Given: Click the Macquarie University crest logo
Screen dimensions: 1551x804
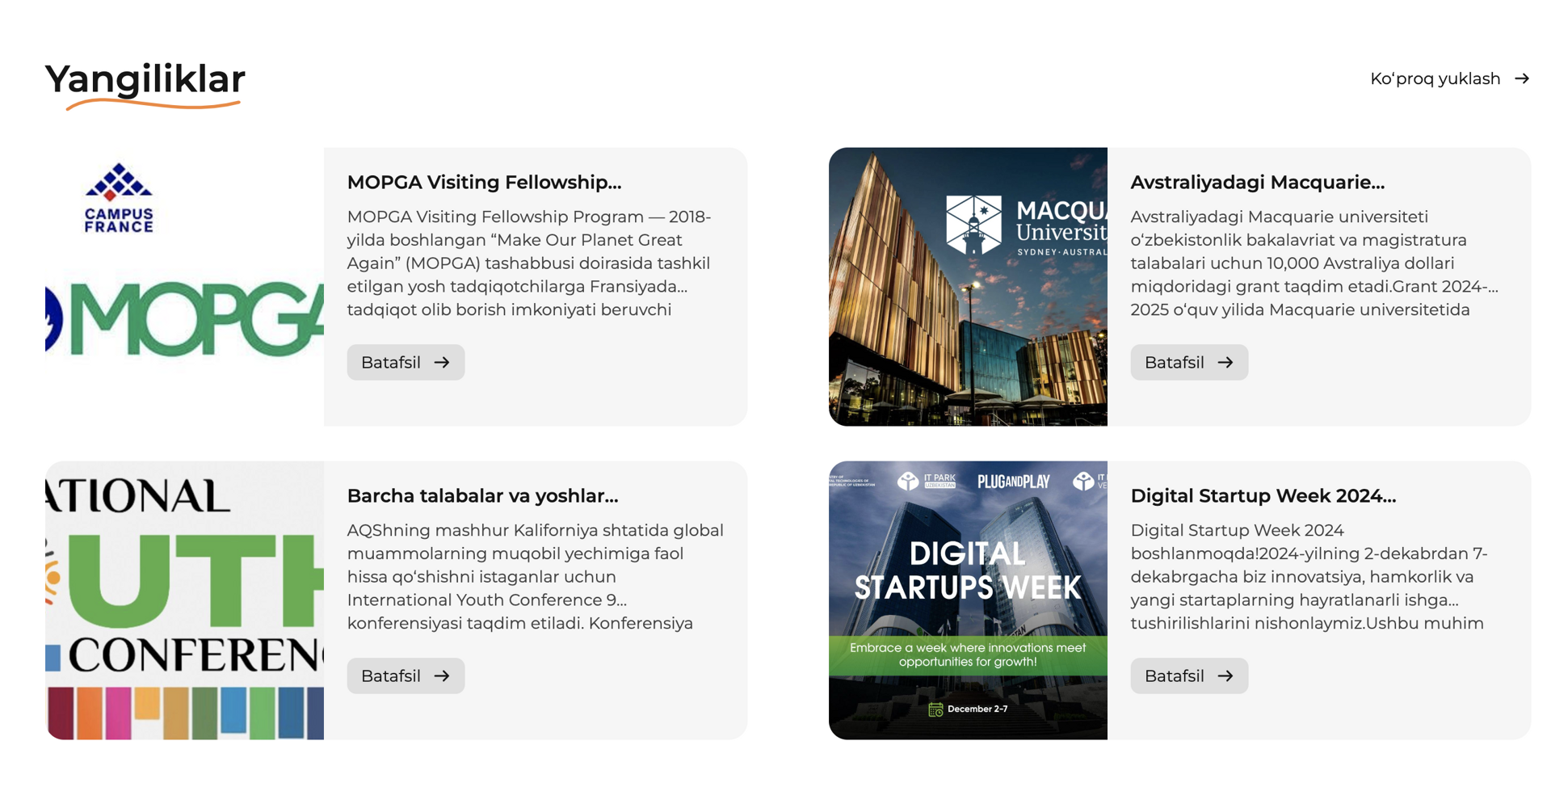Looking at the screenshot, I should point(973,224).
